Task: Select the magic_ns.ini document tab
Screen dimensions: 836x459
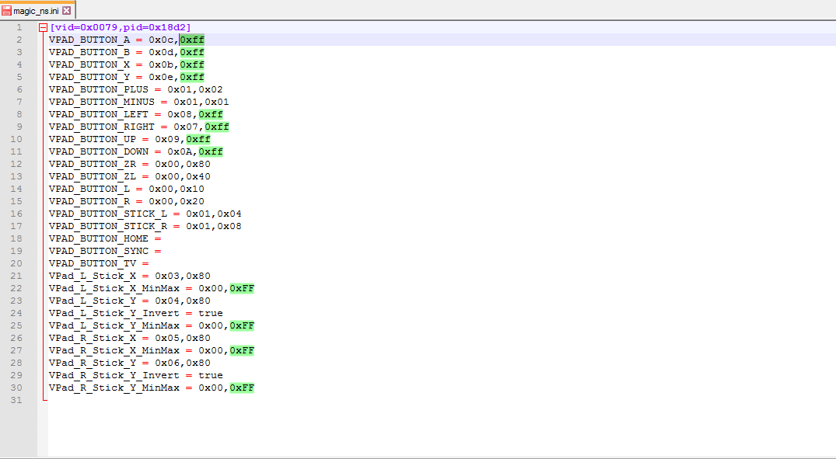Action: coord(37,11)
